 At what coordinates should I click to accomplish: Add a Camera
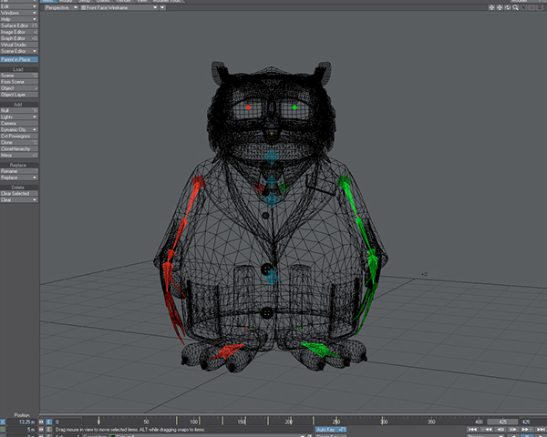coord(19,123)
